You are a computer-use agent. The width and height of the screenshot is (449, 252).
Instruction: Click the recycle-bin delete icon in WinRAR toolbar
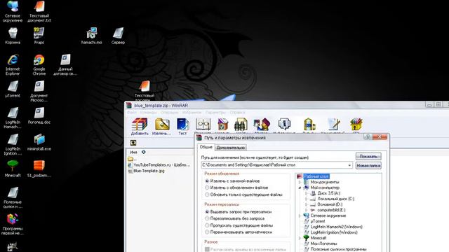point(222,125)
